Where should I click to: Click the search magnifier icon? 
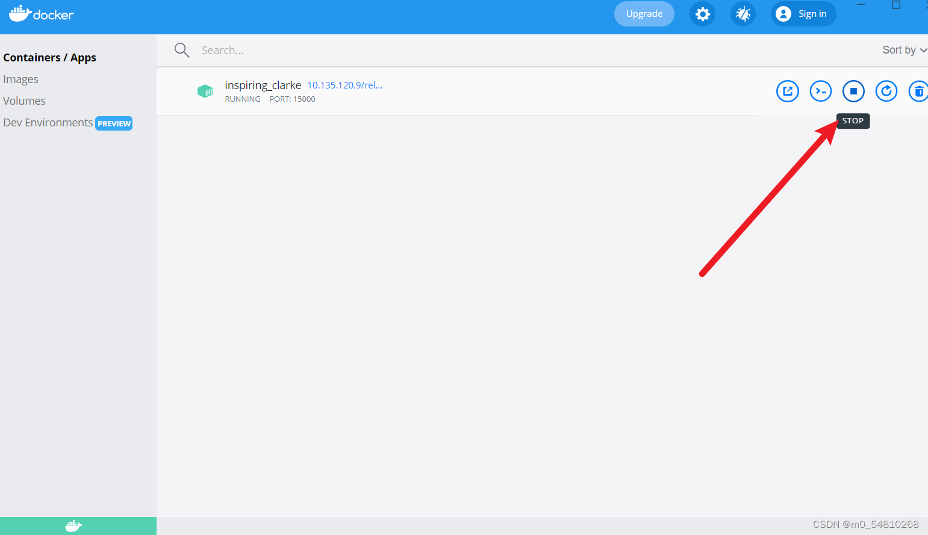(182, 50)
